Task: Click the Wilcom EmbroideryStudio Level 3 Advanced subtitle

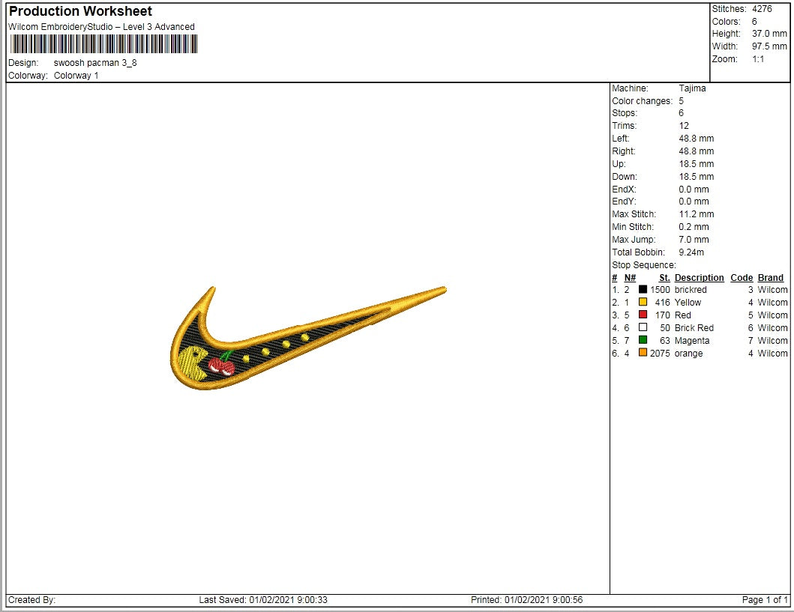Action: coord(101,27)
